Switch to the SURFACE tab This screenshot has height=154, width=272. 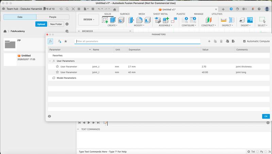tap(125, 14)
